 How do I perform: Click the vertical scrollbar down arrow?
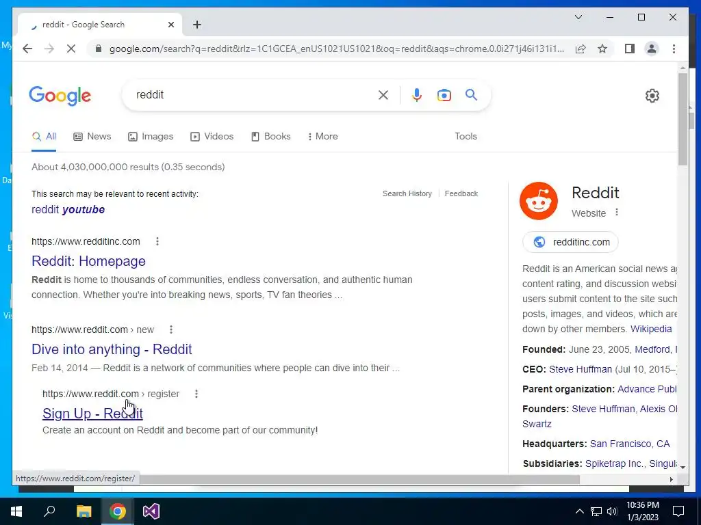[x=683, y=468]
